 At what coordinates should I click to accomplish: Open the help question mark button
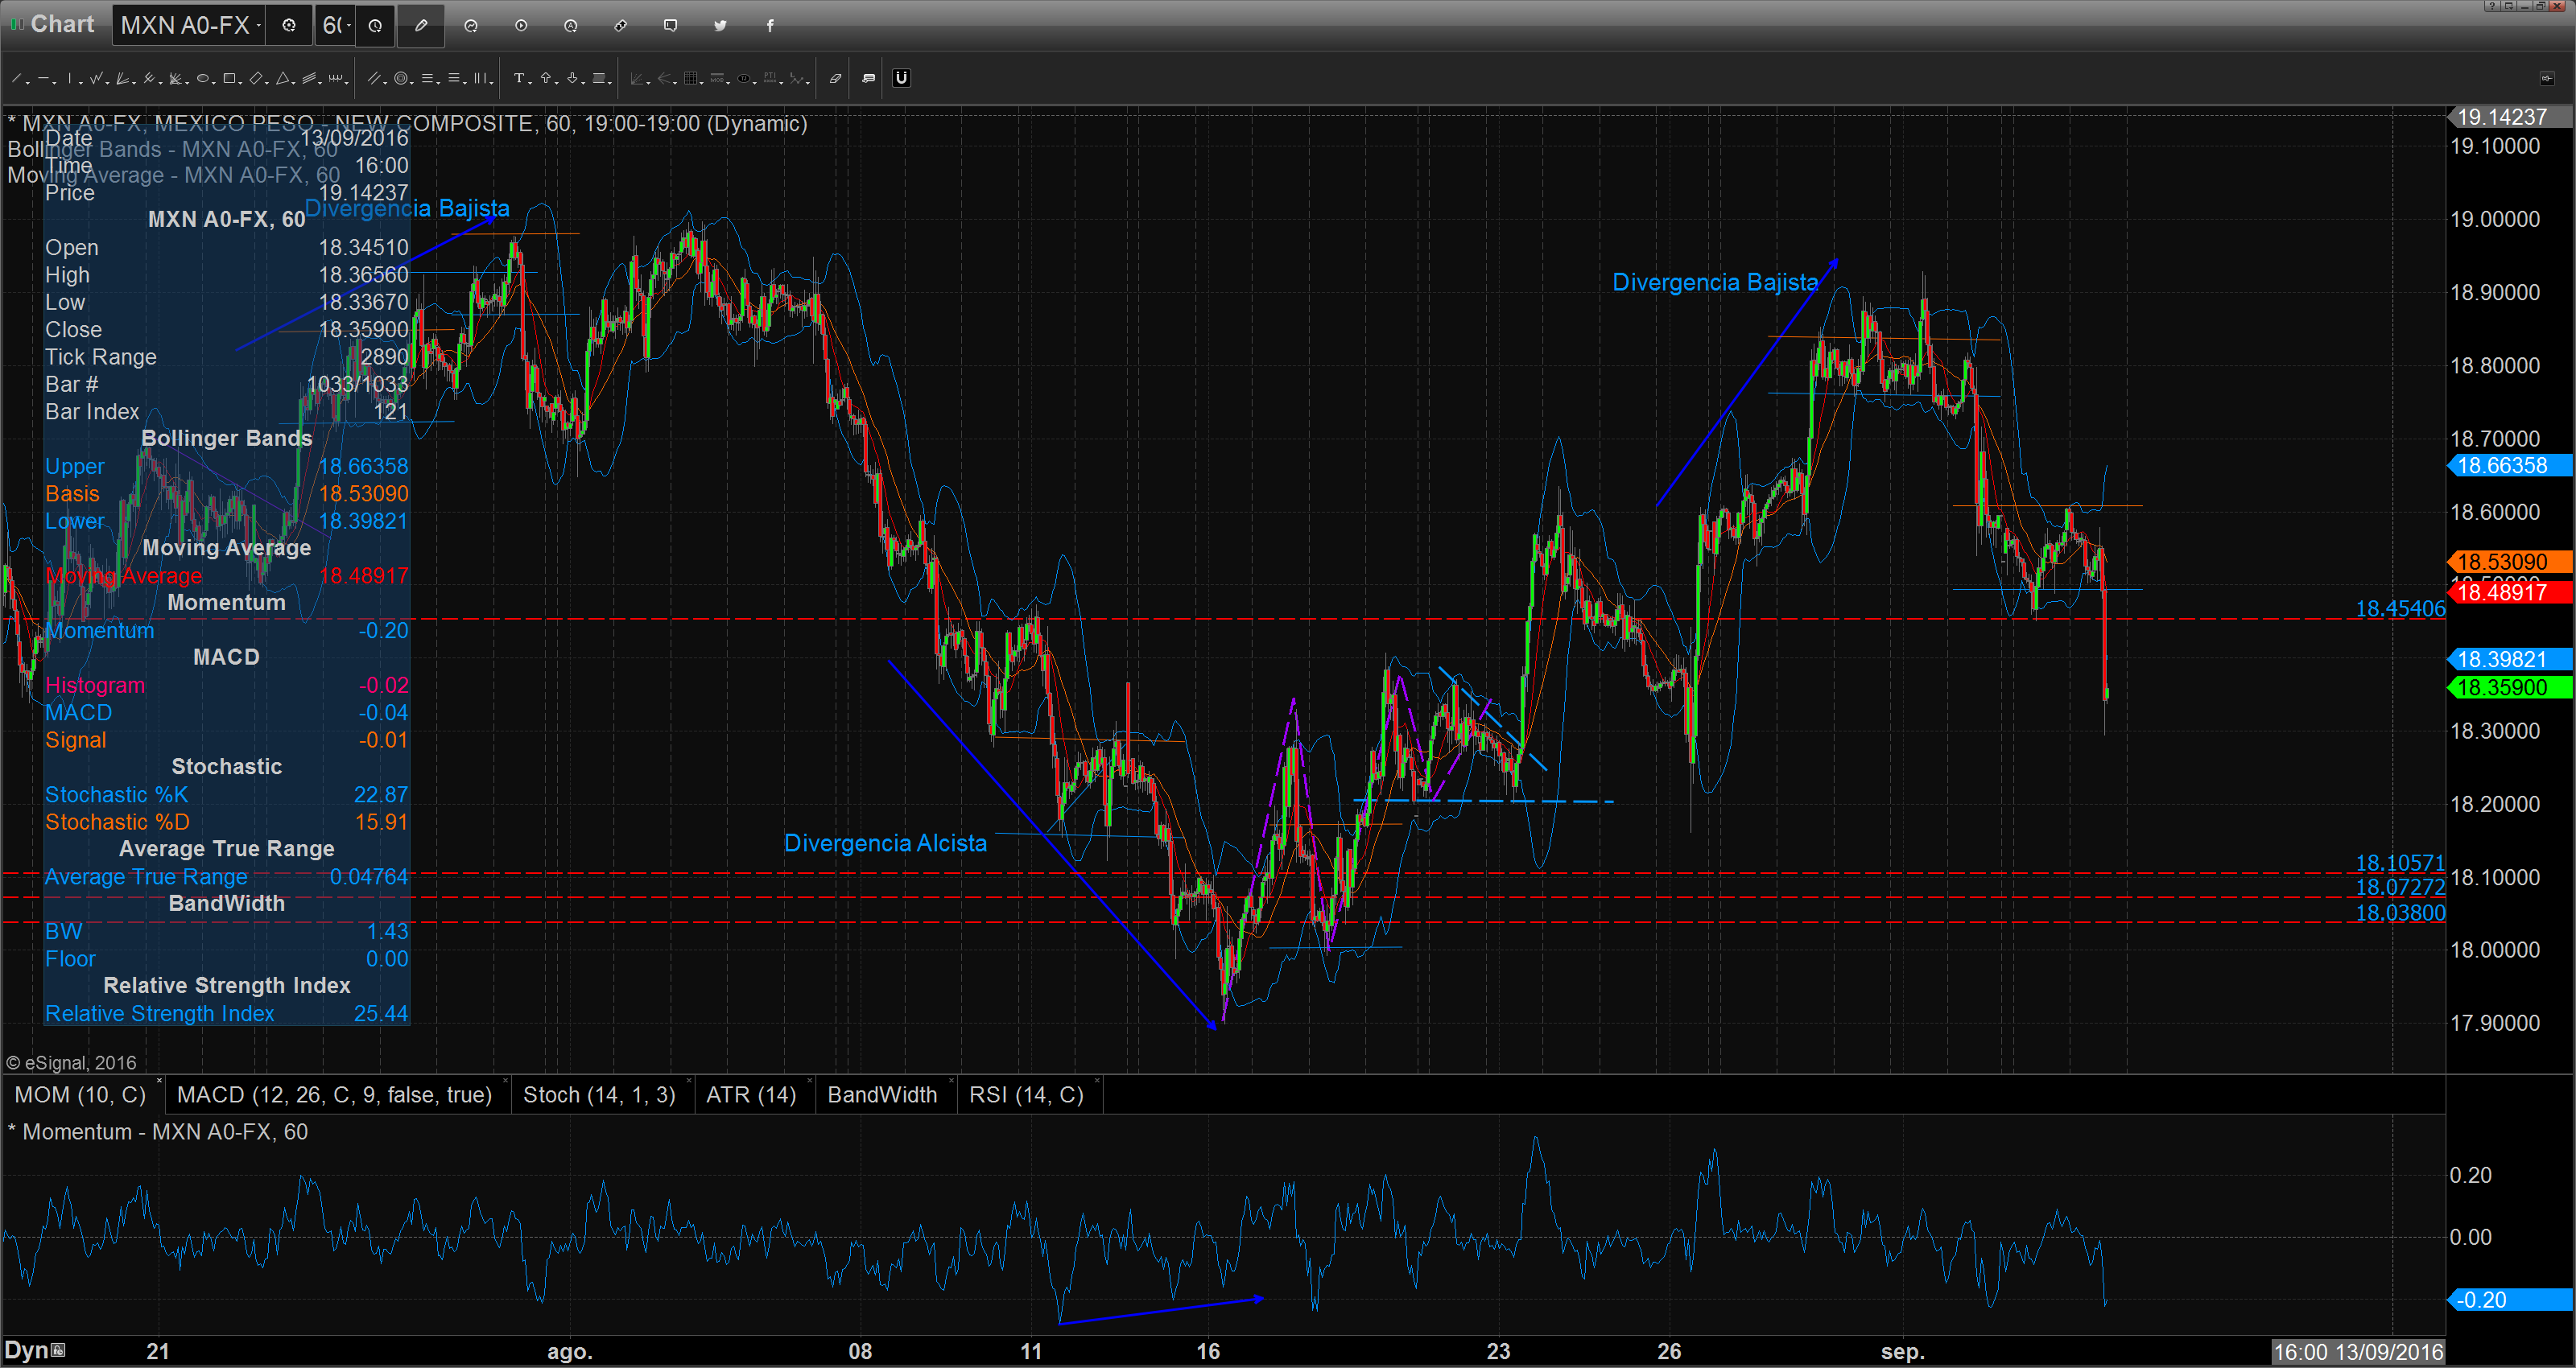coord(2493,6)
